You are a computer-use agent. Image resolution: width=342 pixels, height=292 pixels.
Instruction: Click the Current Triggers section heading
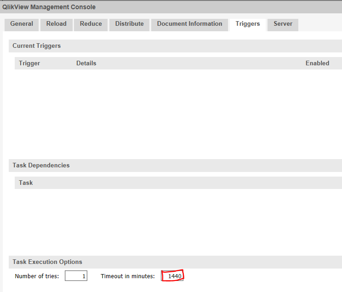[37, 46]
